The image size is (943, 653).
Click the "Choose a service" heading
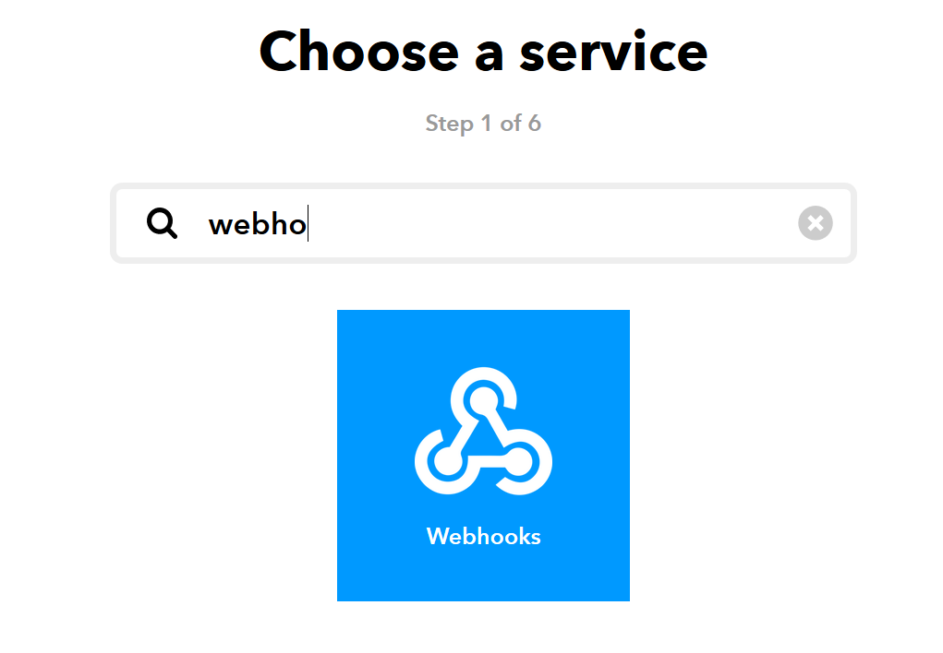(x=483, y=51)
